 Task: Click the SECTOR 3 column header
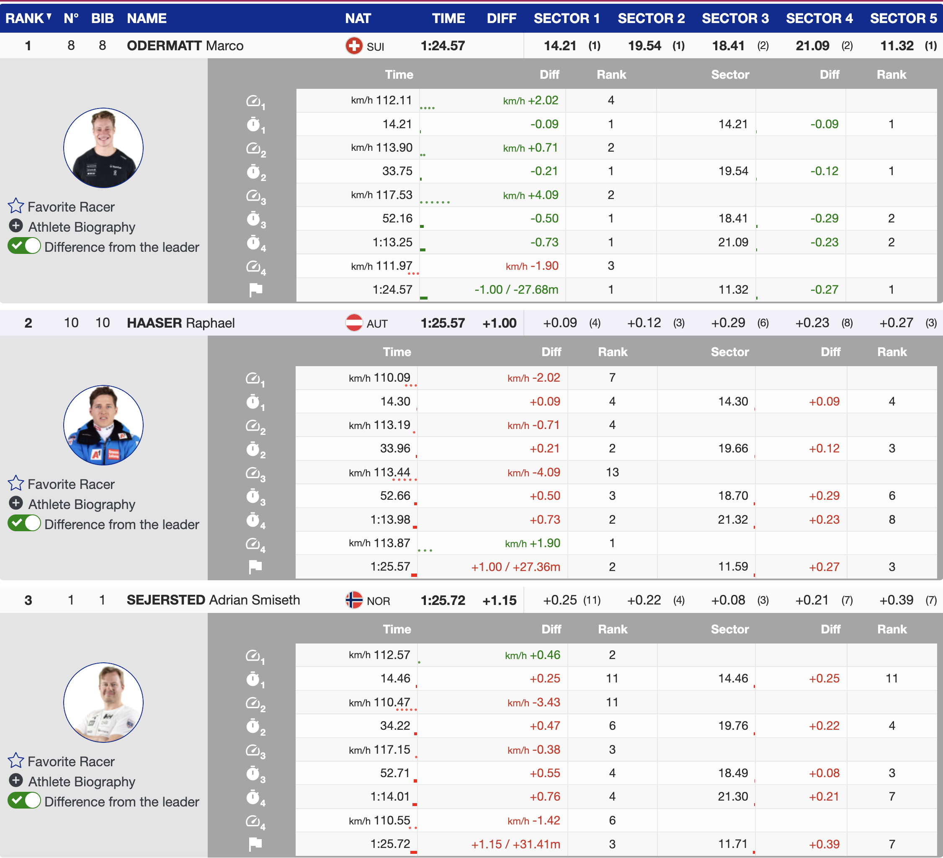735,18
